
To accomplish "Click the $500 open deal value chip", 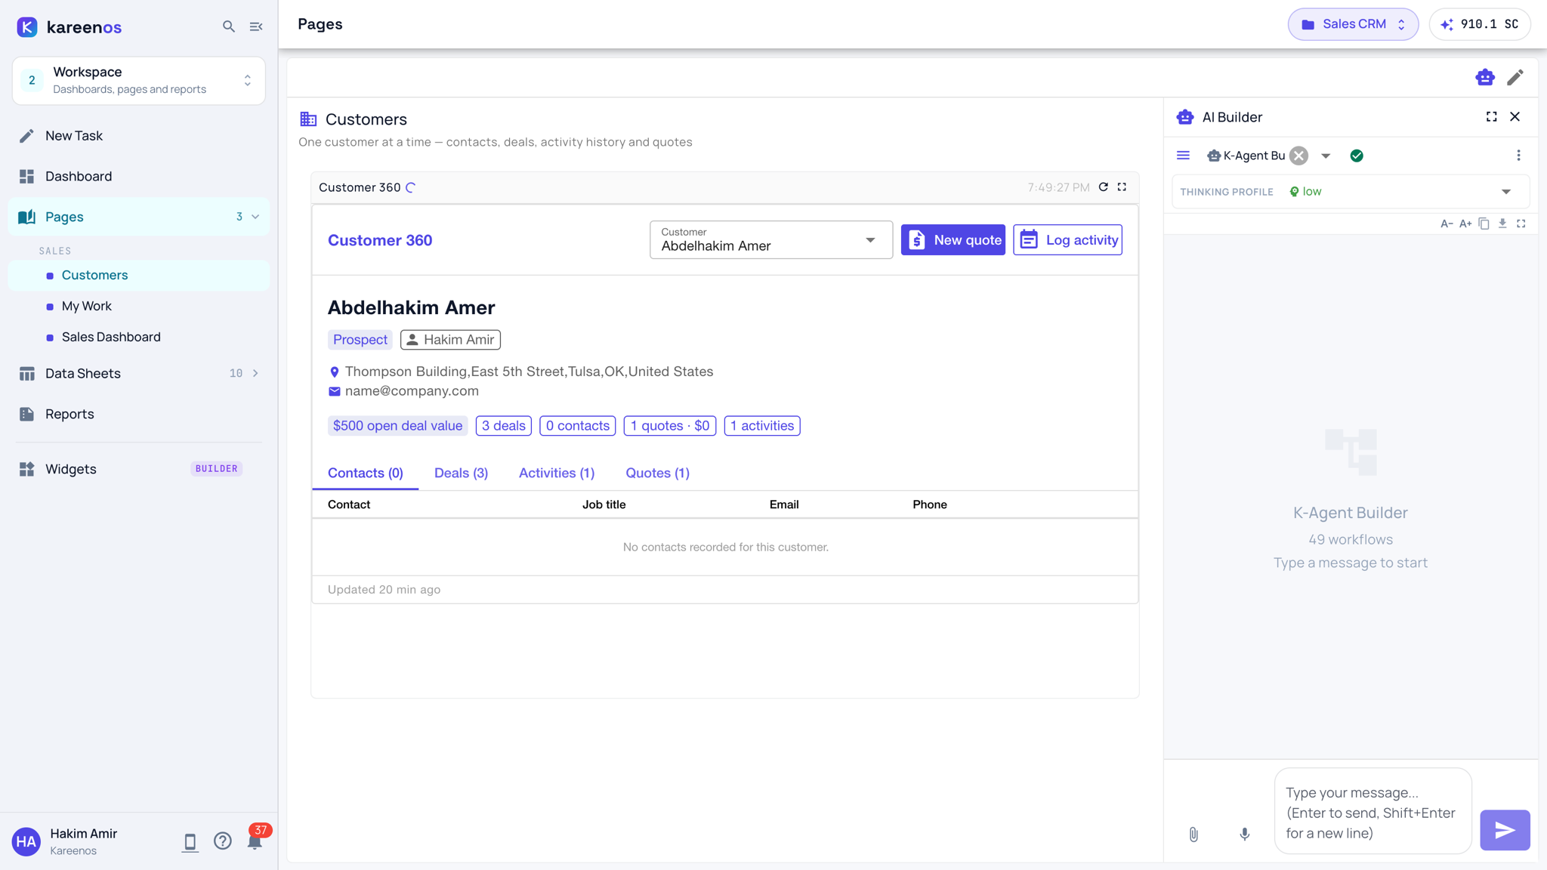I will pos(398,426).
